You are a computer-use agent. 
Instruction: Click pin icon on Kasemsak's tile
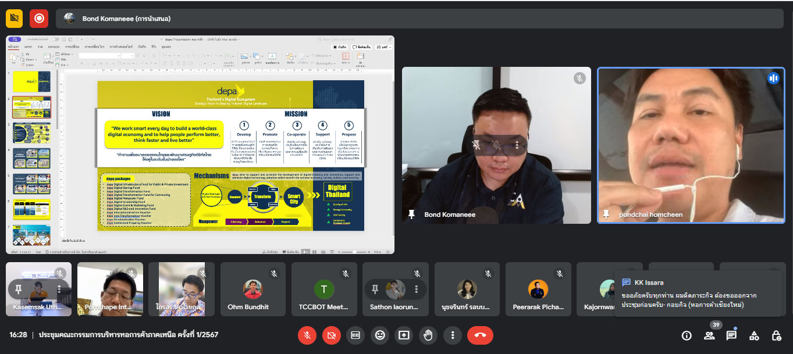pos(19,289)
